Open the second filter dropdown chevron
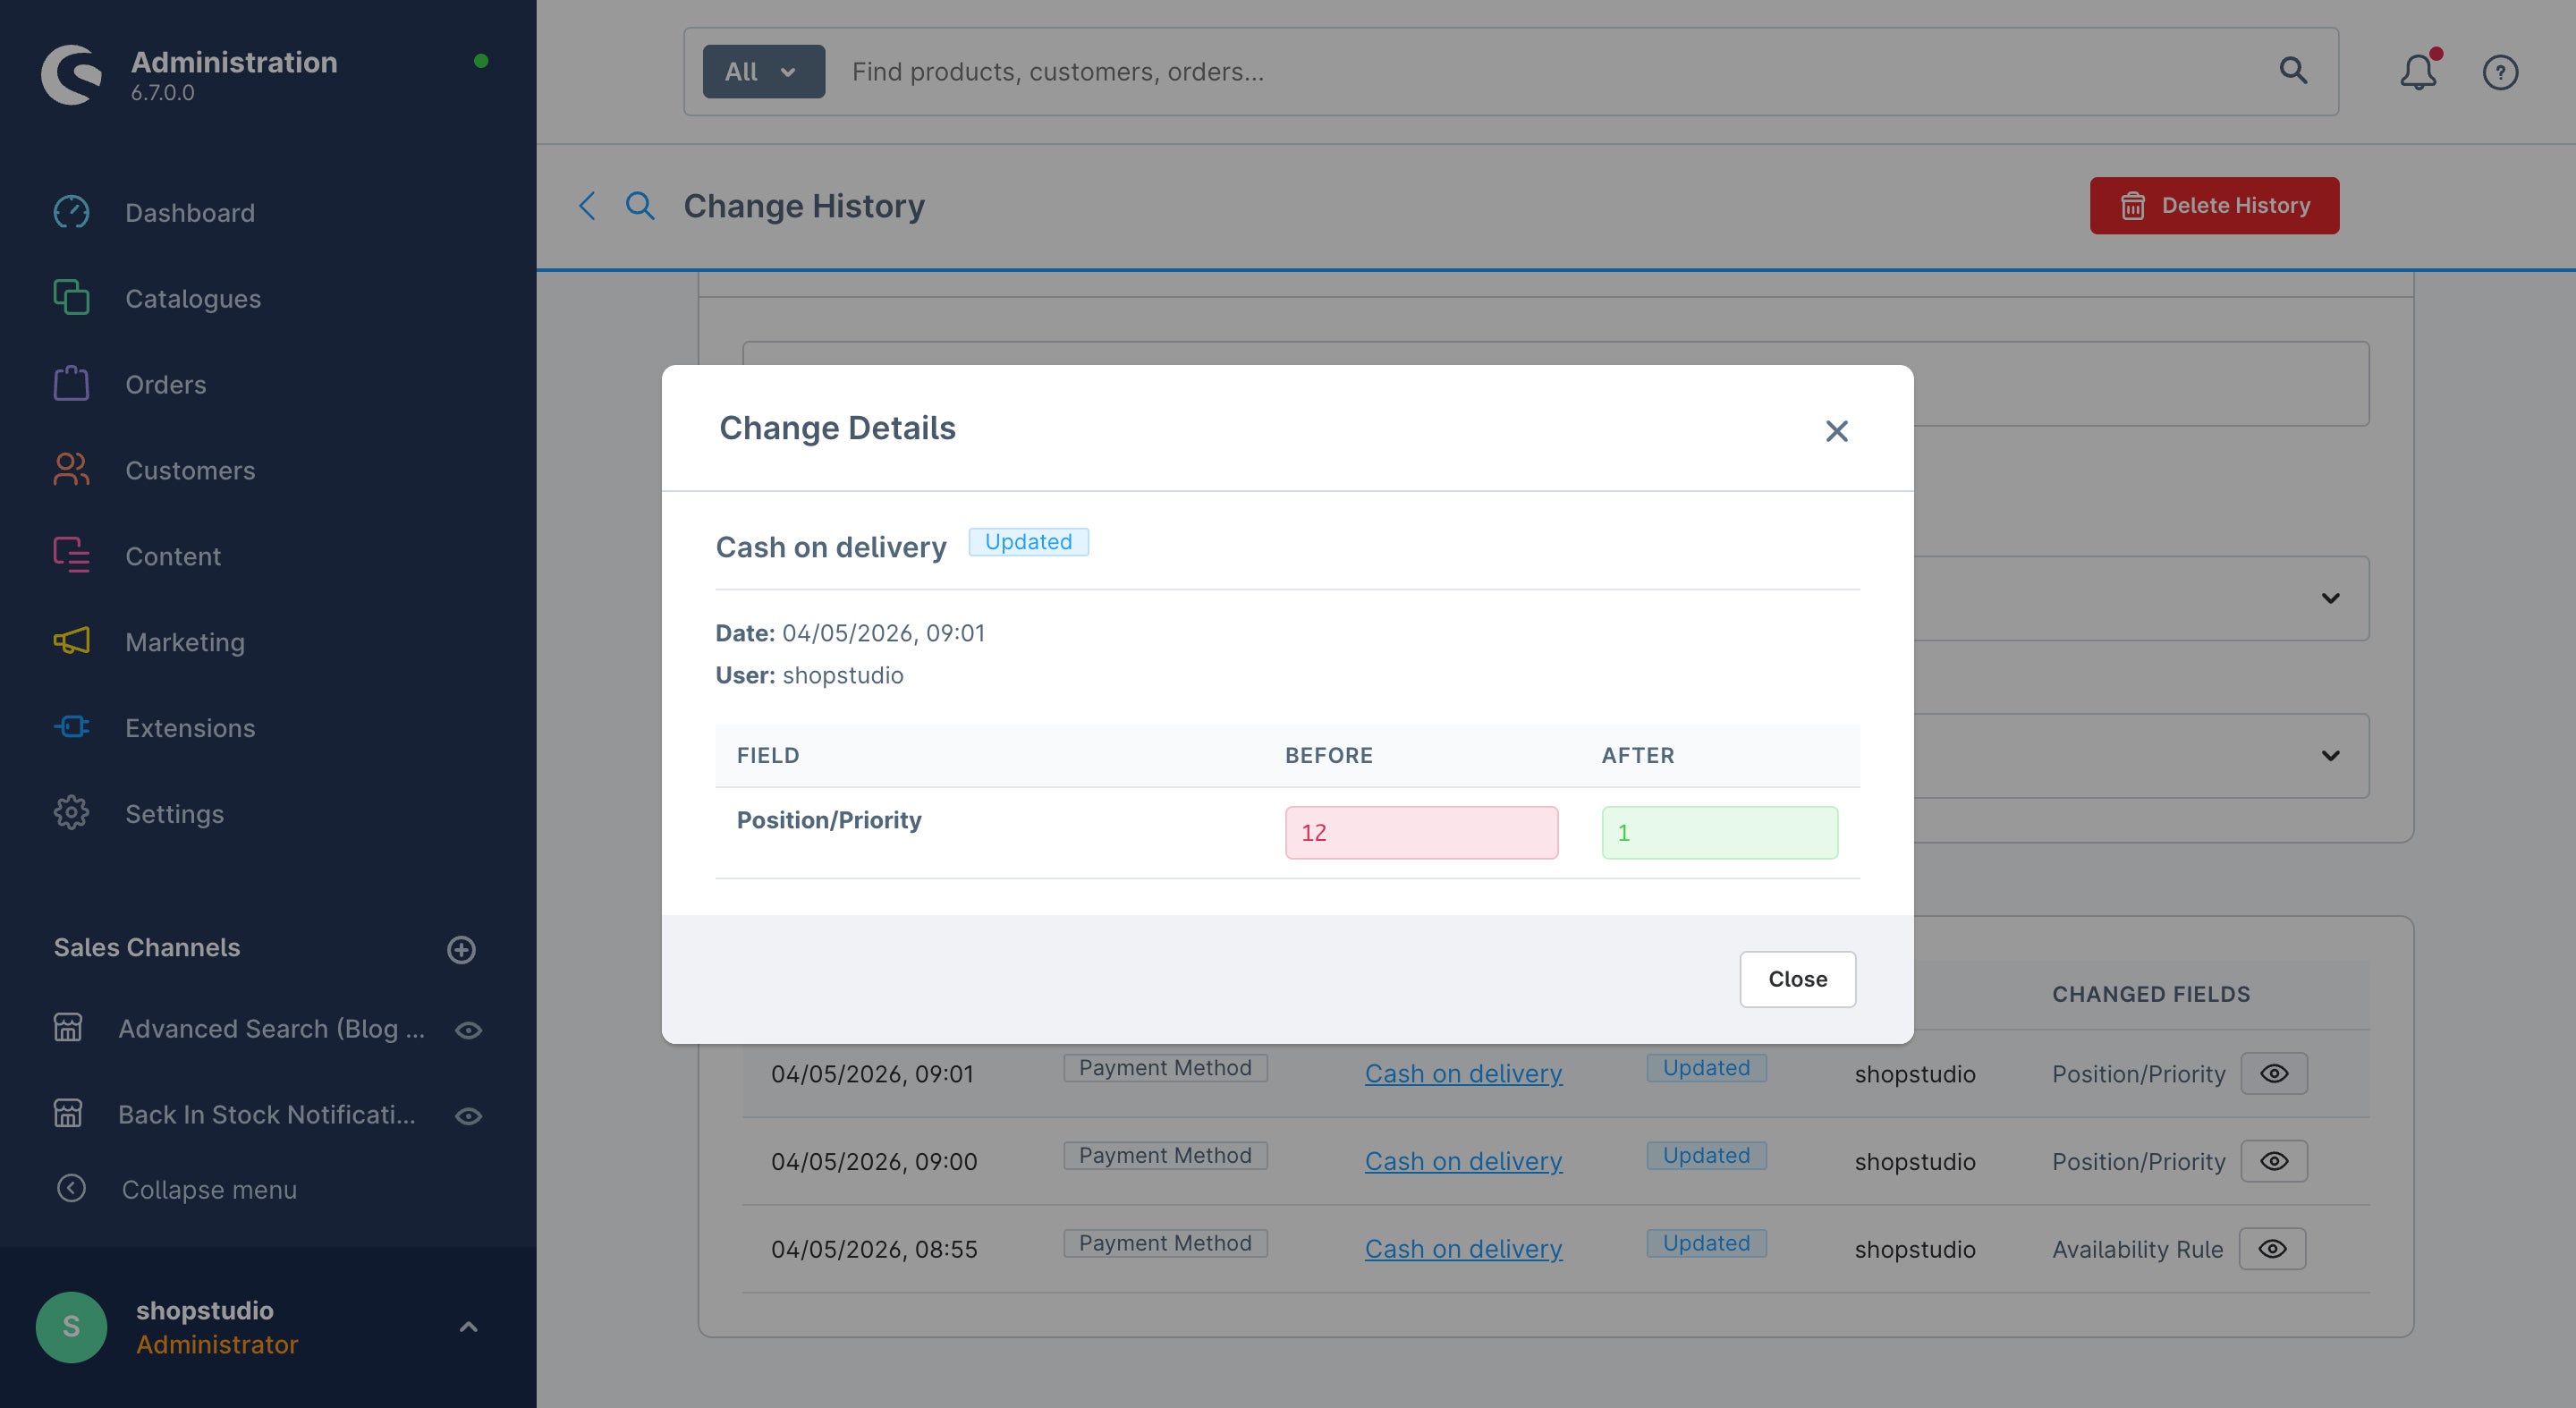This screenshot has width=2576, height=1408. pos(2330,755)
